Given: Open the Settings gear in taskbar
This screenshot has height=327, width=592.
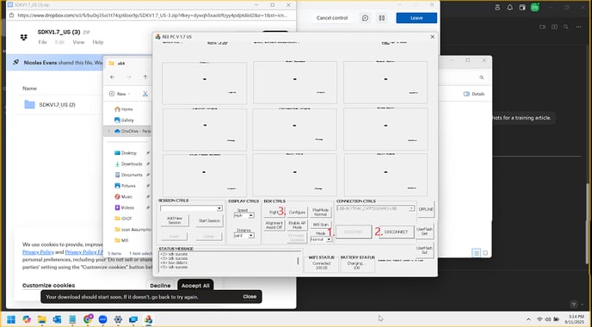Looking at the screenshot, I should pos(118,319).
